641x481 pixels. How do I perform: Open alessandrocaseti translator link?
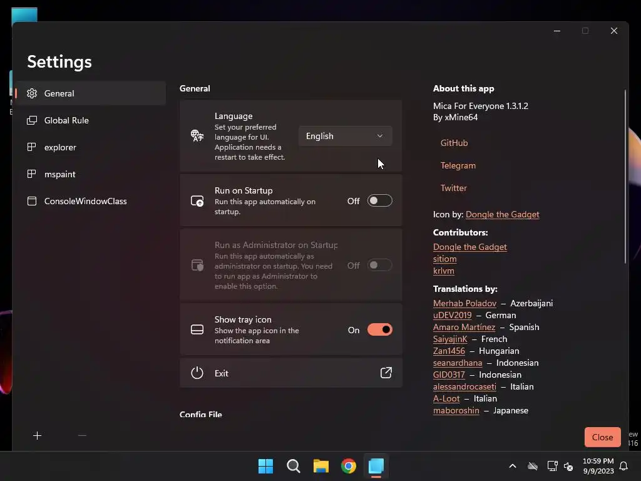tap(464, 386)
